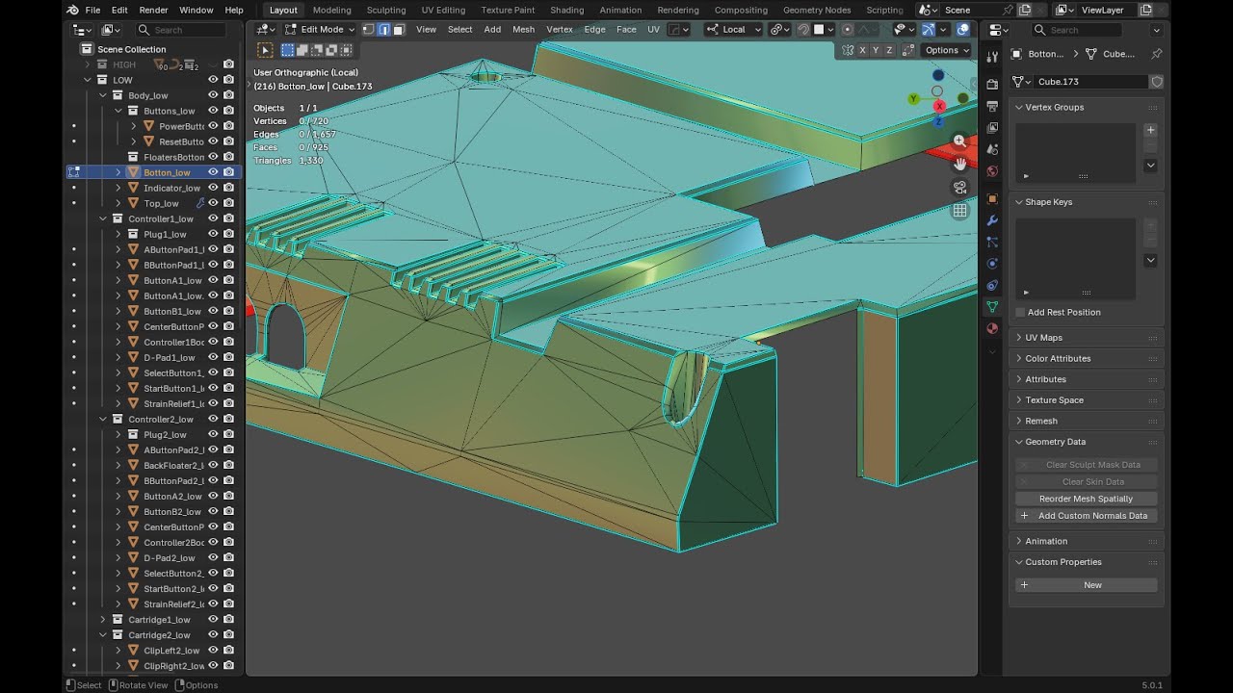This screenshot has width=1233, height=693.
Task: Switch to the UV Editing workspace tab
Action: click(x=443, y=10)
